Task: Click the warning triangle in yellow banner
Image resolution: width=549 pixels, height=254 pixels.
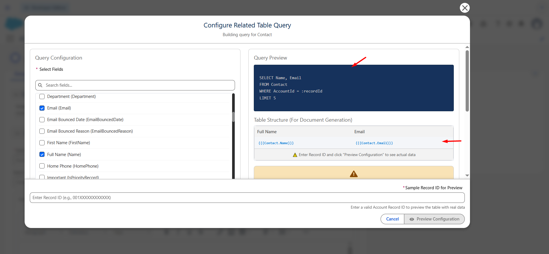Action: (x=354, y=174)
